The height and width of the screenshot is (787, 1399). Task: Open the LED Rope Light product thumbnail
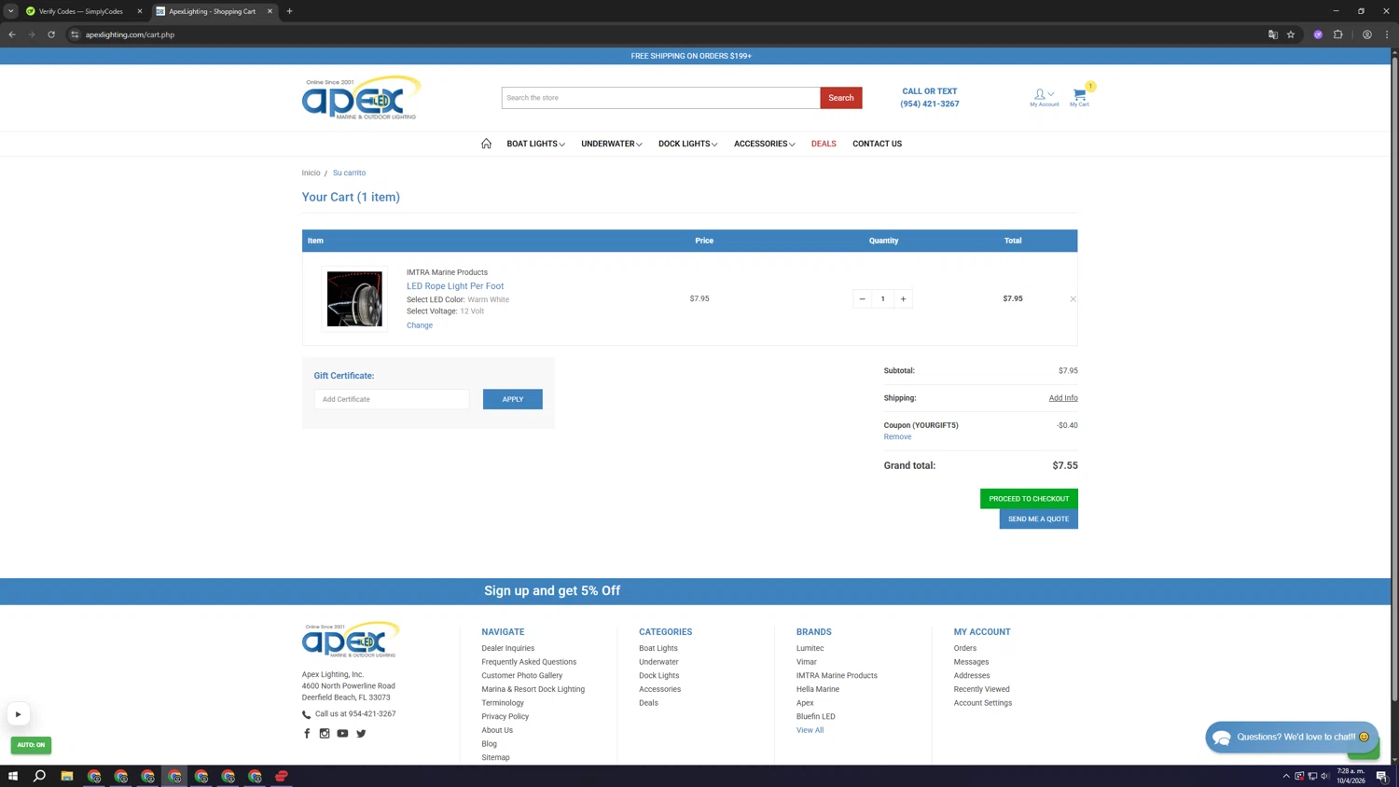pyautogui.click(x=354, y=299)
